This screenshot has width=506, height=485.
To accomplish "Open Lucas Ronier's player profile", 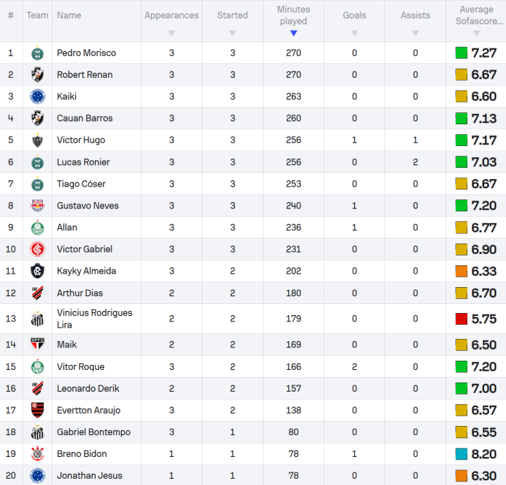I will pos(83,162).
